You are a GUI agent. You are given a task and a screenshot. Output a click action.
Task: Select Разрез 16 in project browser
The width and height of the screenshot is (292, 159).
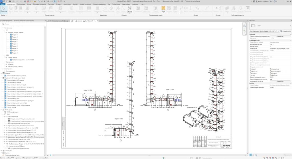(x=15, y=53)
